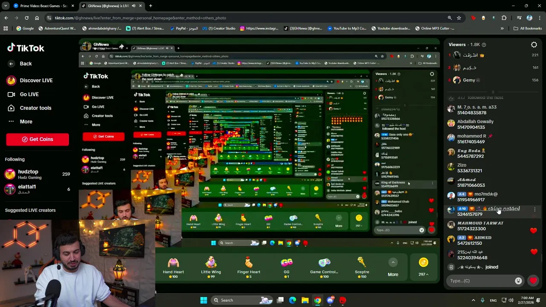Screen dimensions: 546x307
Task: Click the address bar URL
Action: [x=140, y=18]
